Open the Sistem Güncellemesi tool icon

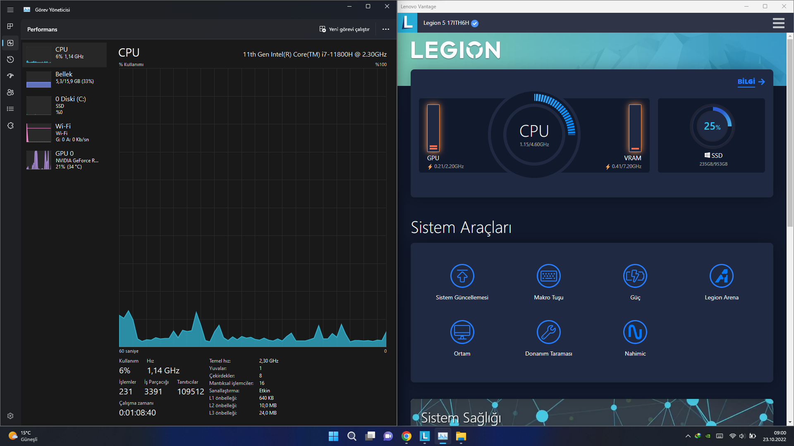462,276
